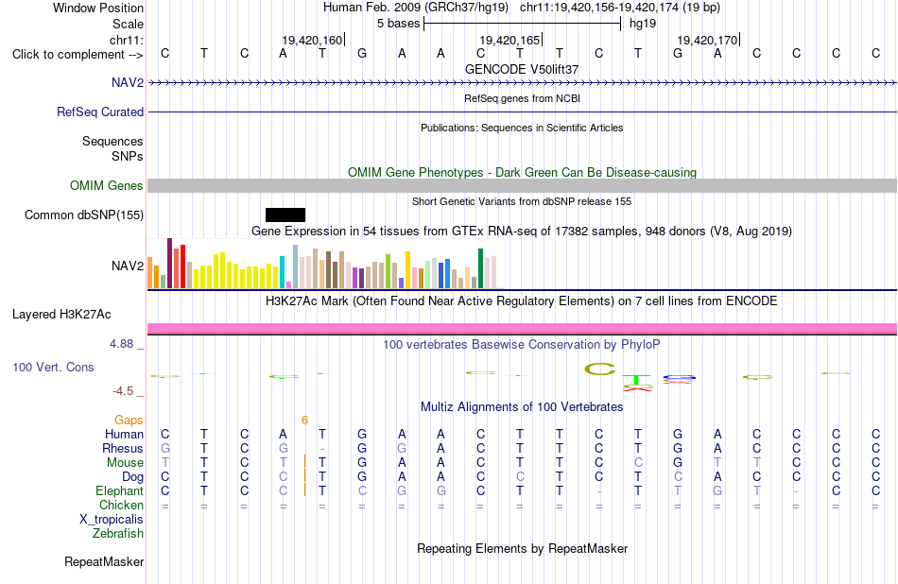Click the Layered H3K27Ac track label
This screenshot has width=898, height=584.
[61, 314]
